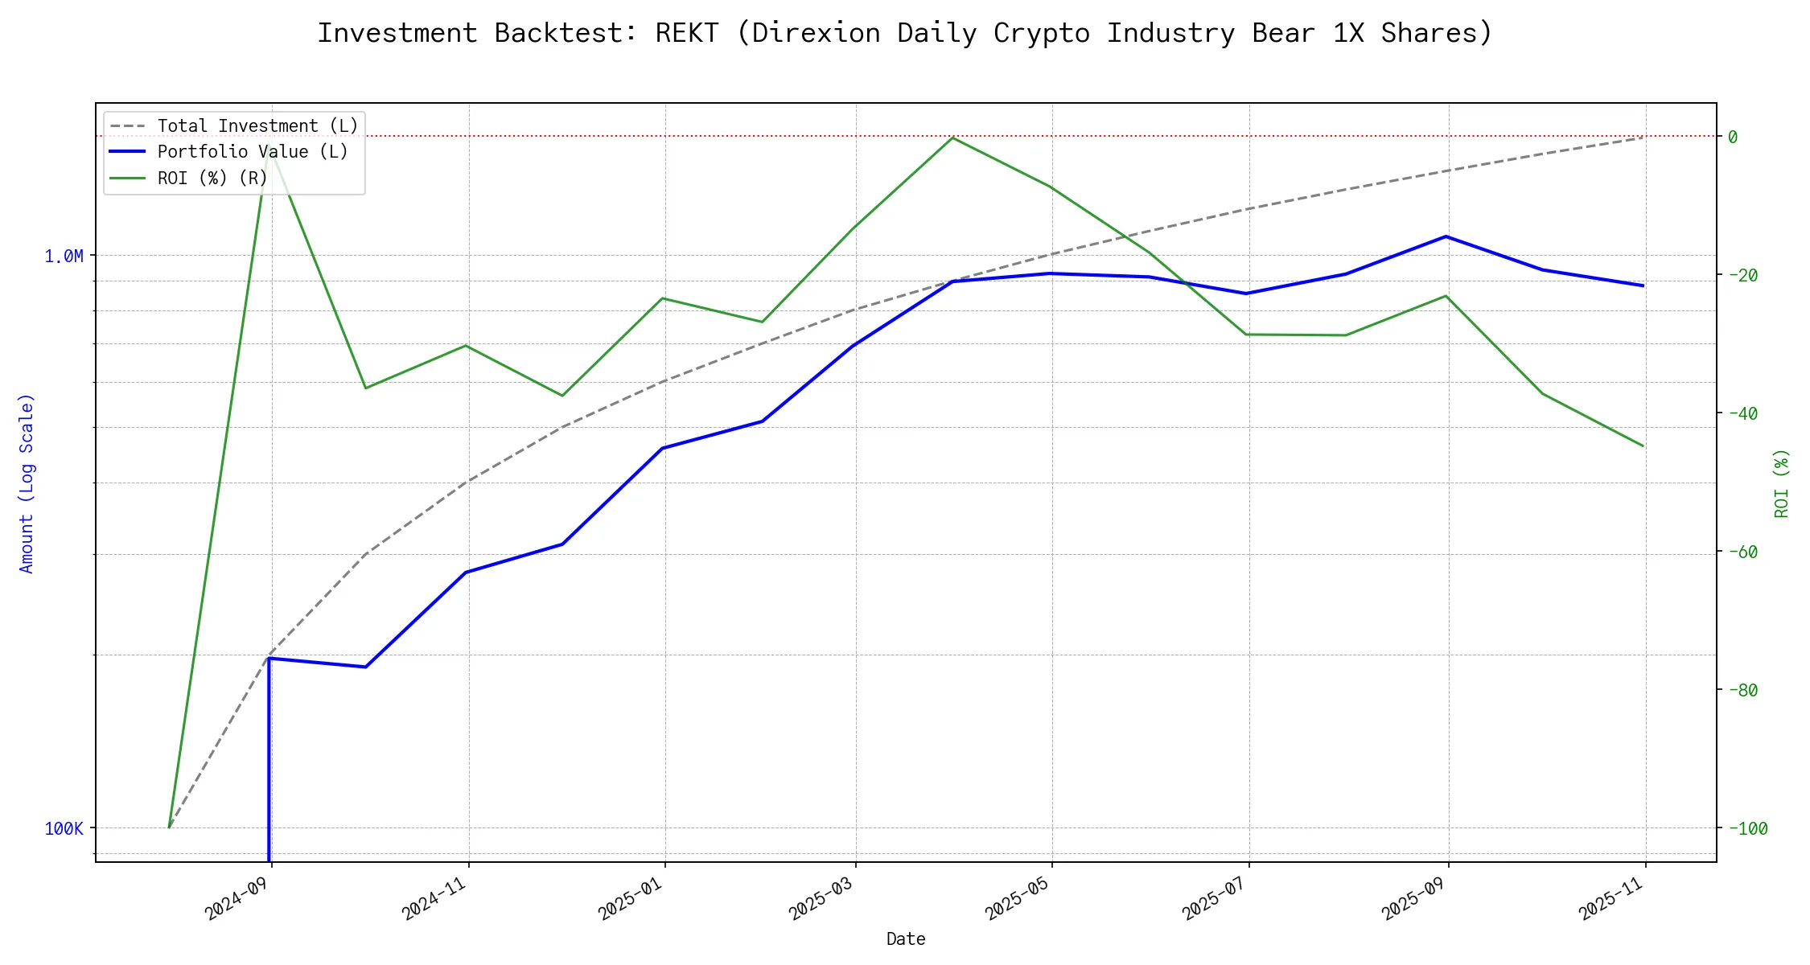This screenshot has width=1810, height=965.
Task: Click the Portfolio Value legend entry
Action: point(253,152)
